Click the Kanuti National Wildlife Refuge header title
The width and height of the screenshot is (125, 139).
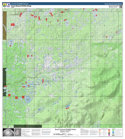[21, 6]
